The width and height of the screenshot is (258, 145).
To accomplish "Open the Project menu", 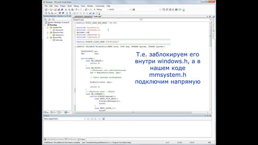I will [x=63, y=6].
